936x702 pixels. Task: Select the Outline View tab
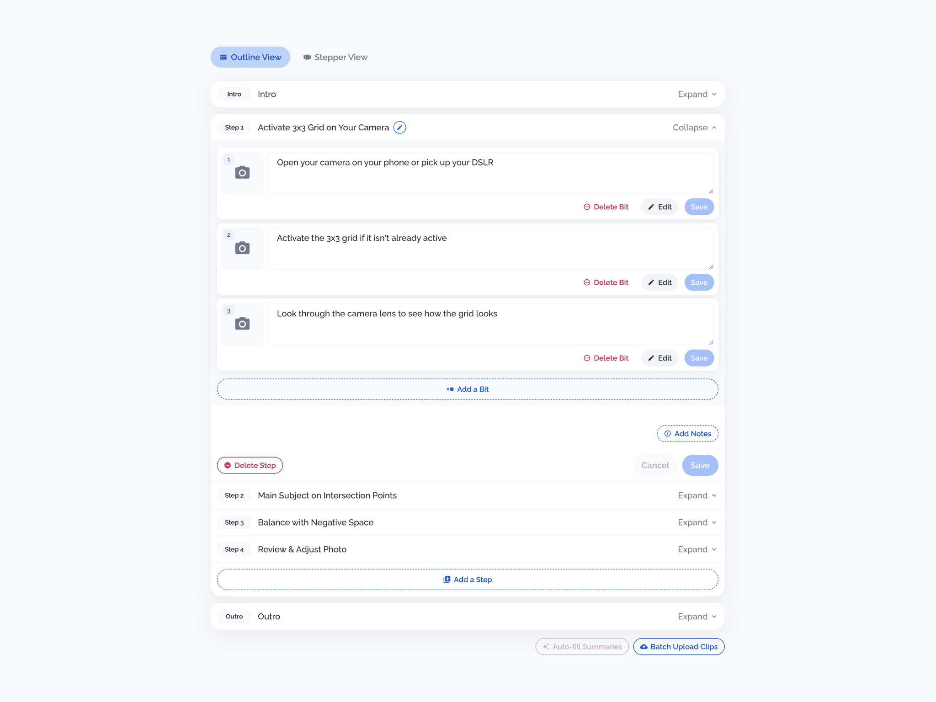click(250, 57)
